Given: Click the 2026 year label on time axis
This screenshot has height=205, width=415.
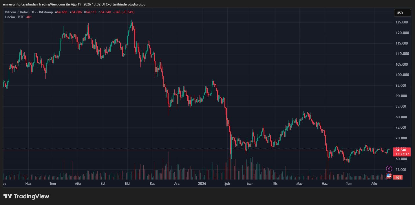Looking at the screenshot, I should [202, 184].
